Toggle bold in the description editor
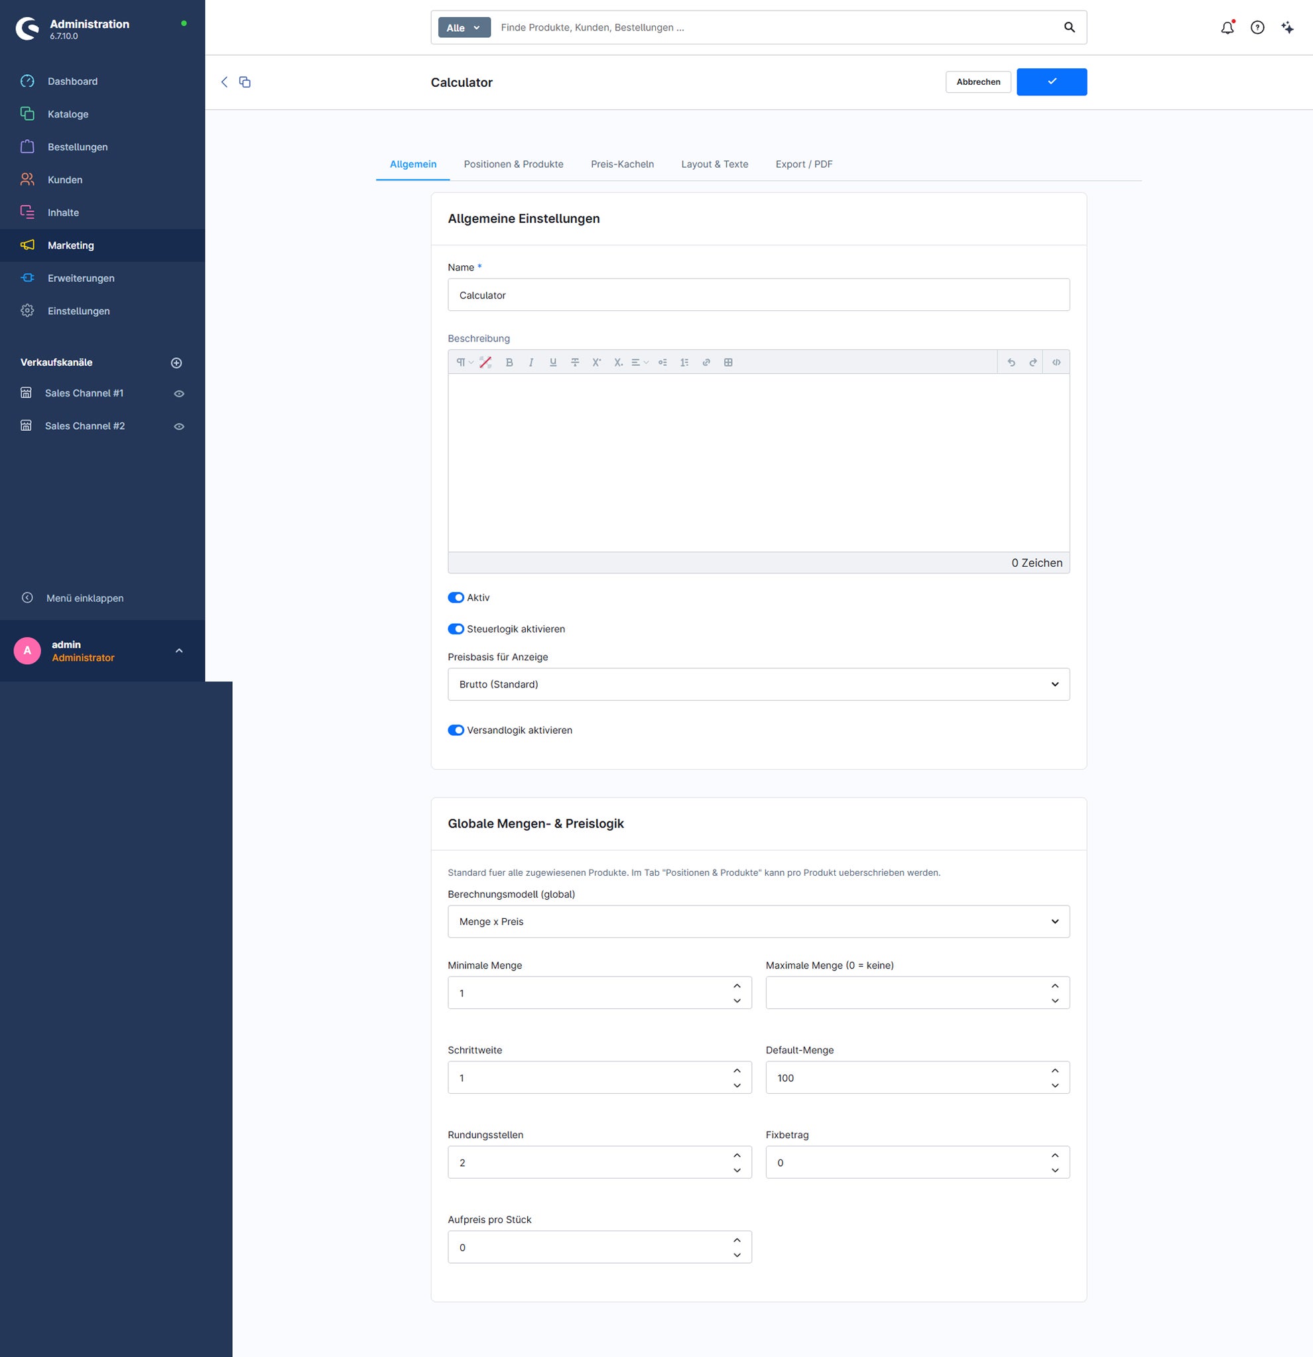The width and height of the screenshot is (1313, 1357). coord(509,362)
